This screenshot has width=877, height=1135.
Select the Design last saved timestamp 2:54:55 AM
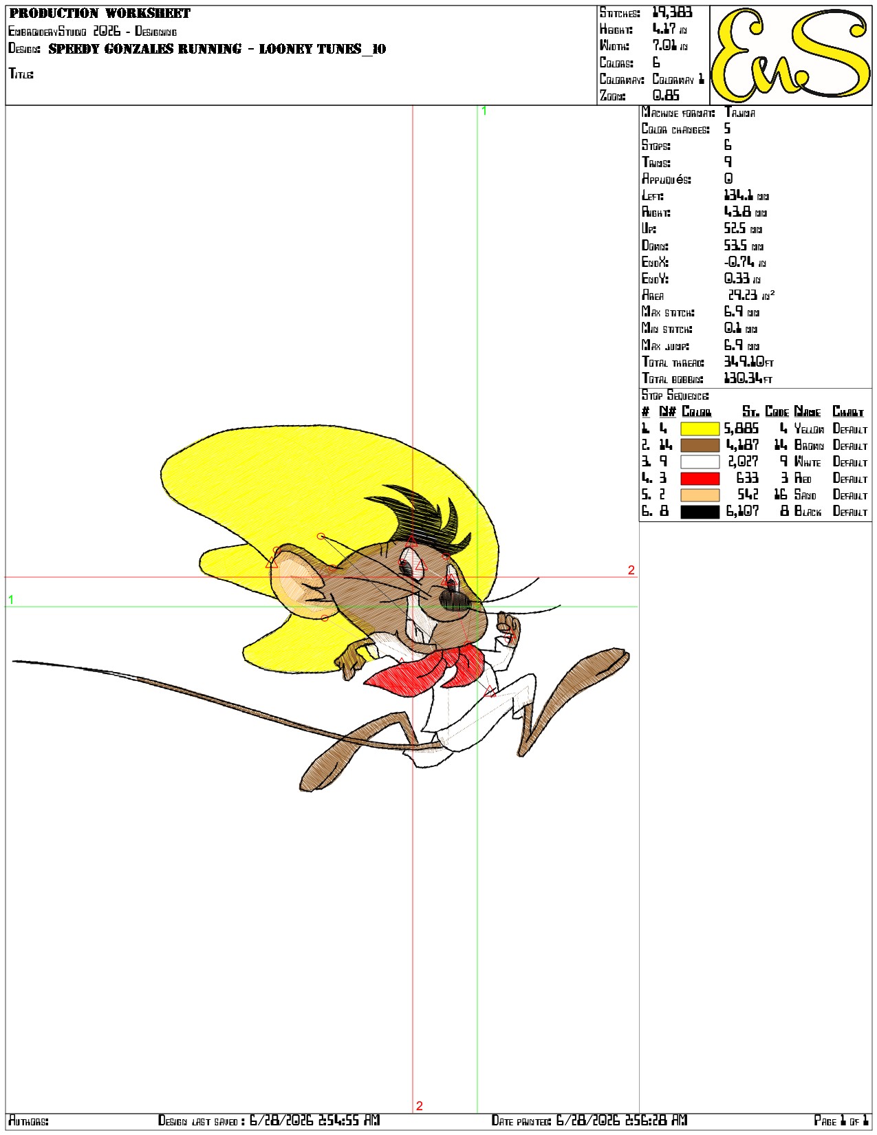[348, 1121]
